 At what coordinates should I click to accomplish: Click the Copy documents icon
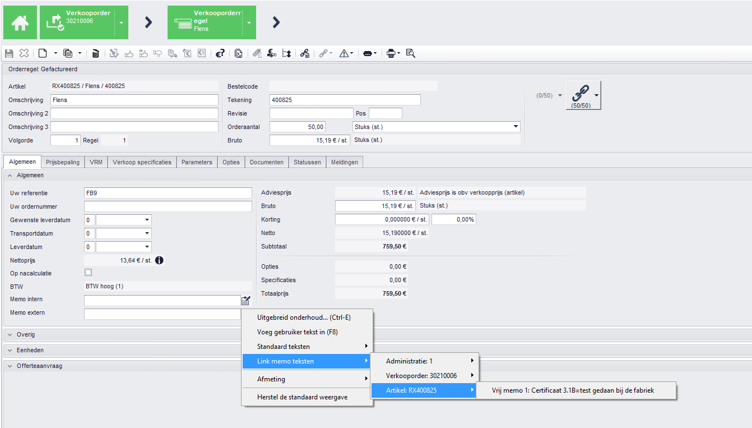(68, 53)
